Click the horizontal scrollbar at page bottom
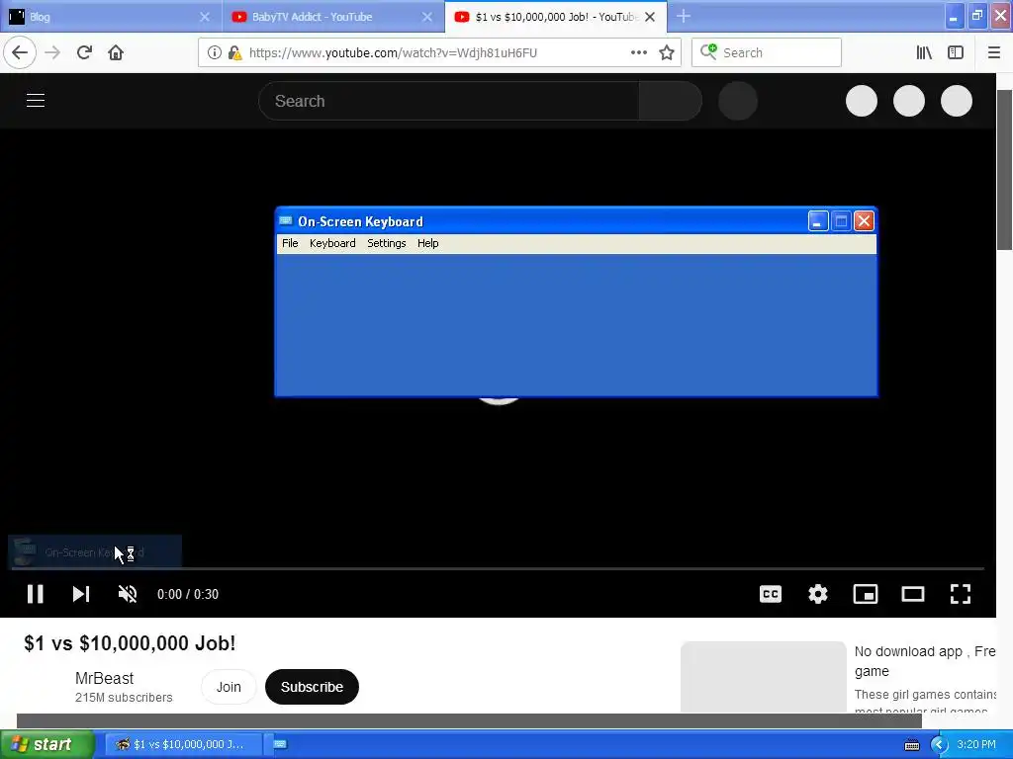The height and width of the screenshot is (759, 1013). [x=469, y=720]
